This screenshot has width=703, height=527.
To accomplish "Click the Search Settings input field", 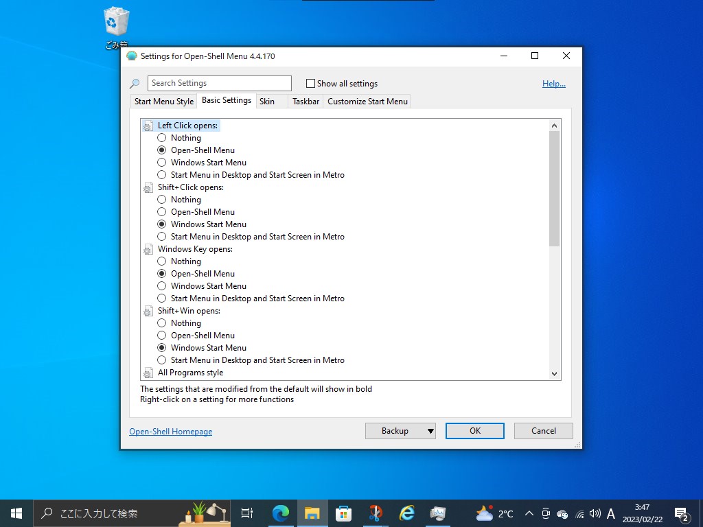I will 220,83.
